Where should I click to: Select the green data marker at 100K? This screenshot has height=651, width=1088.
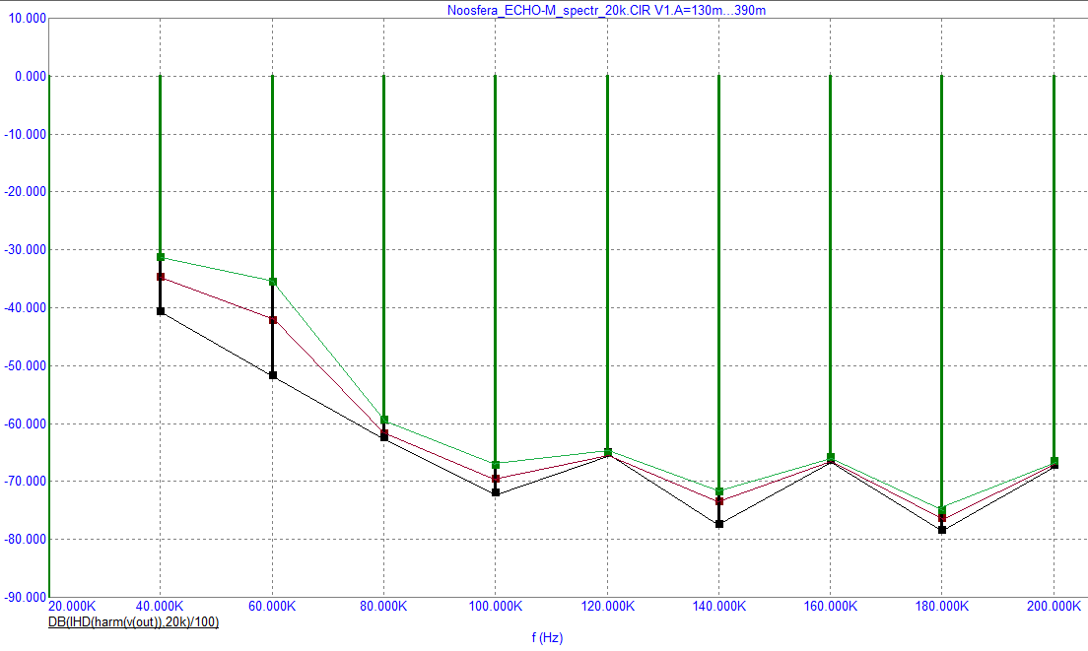tap(496, 465)
